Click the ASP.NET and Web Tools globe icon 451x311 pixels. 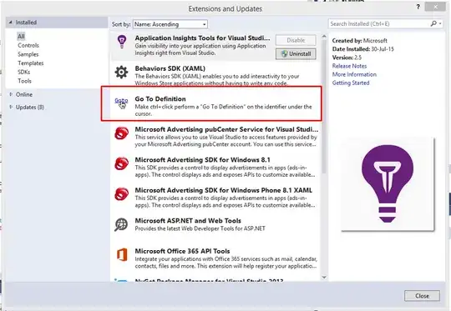(x=121, y=224)
